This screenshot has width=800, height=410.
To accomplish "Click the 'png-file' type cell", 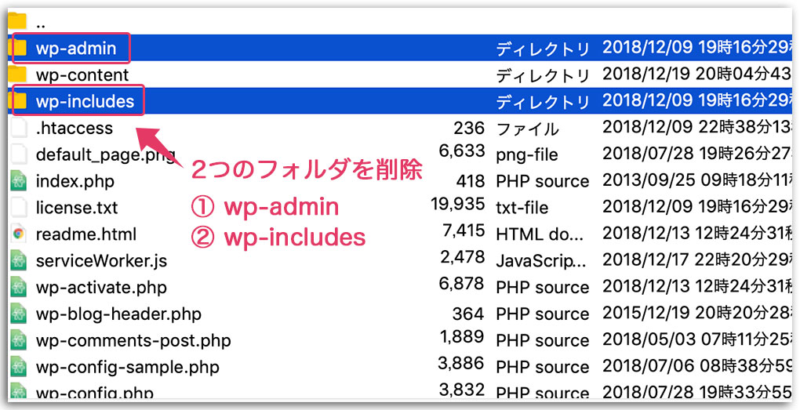I will (527, 155).
